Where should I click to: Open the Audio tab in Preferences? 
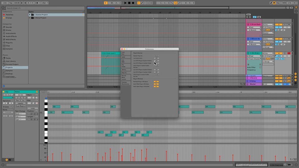[126, 57]
